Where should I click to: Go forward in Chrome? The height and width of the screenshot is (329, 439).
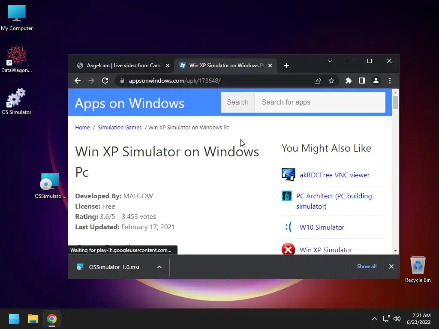coord(91,81)
